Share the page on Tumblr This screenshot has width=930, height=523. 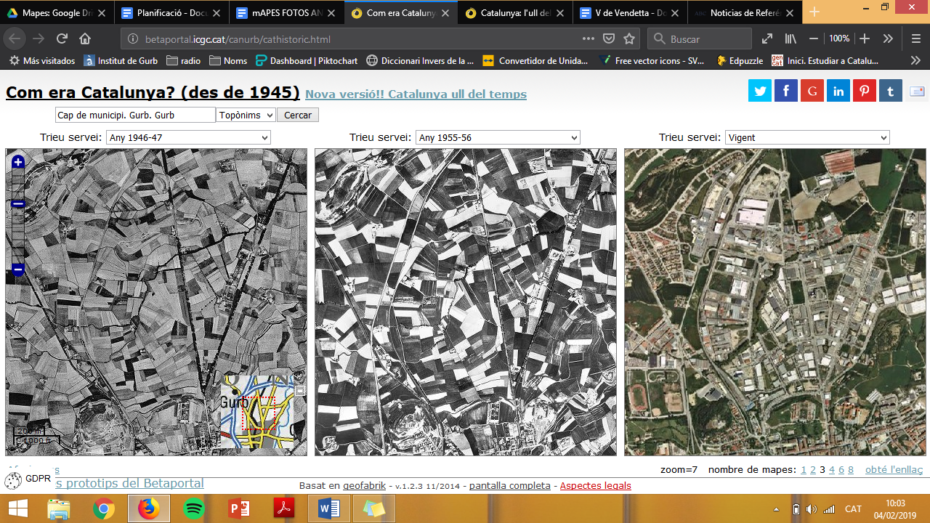click(x=891, y=91)
